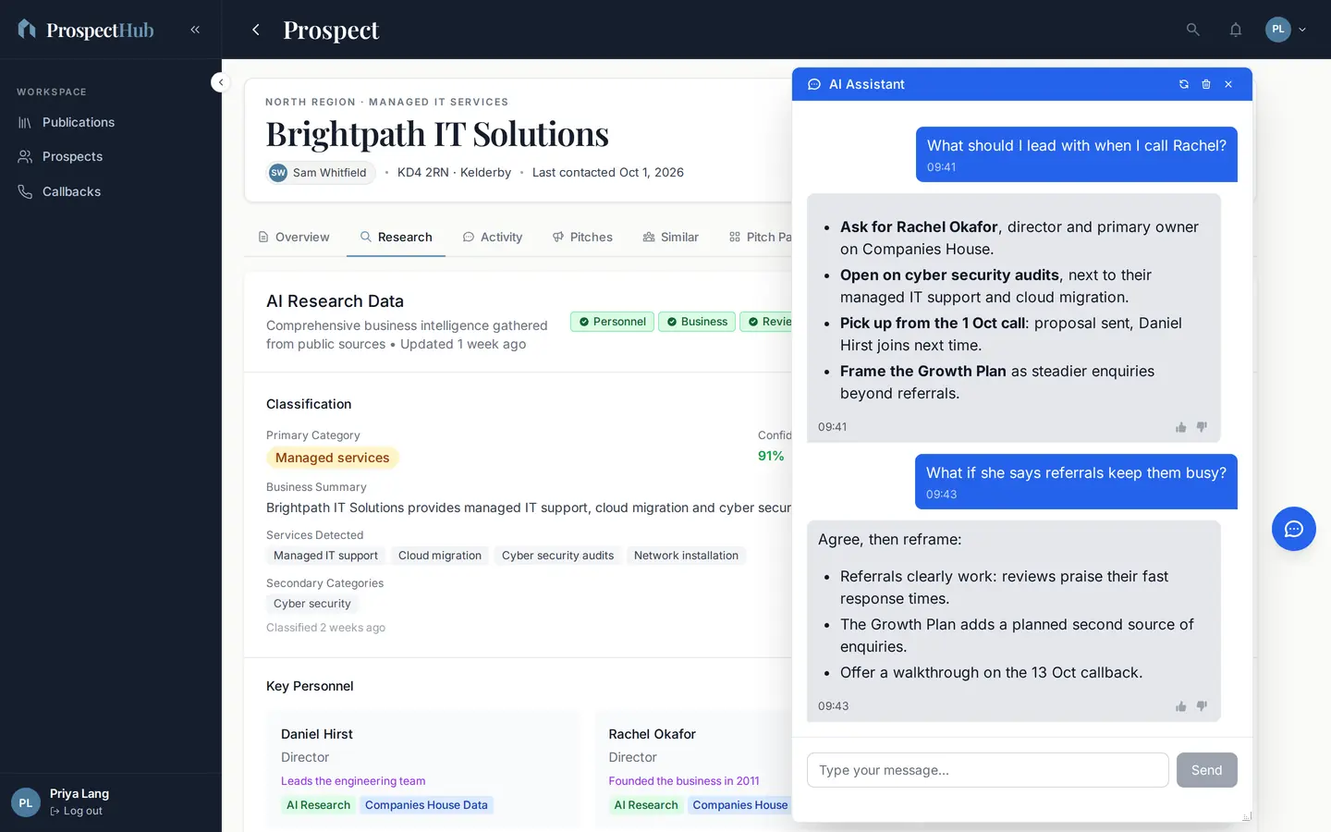This screenshot has height=832, width=1331.
Task: Open the Similar tab
Action: (x=671, y=238)
